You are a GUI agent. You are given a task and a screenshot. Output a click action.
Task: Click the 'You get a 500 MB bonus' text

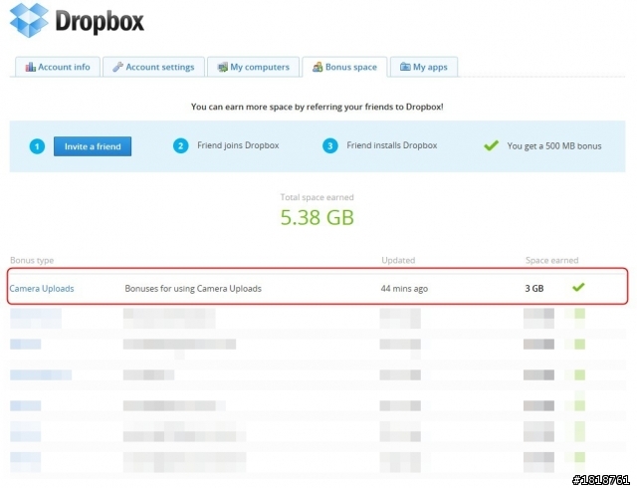[554, 146]
